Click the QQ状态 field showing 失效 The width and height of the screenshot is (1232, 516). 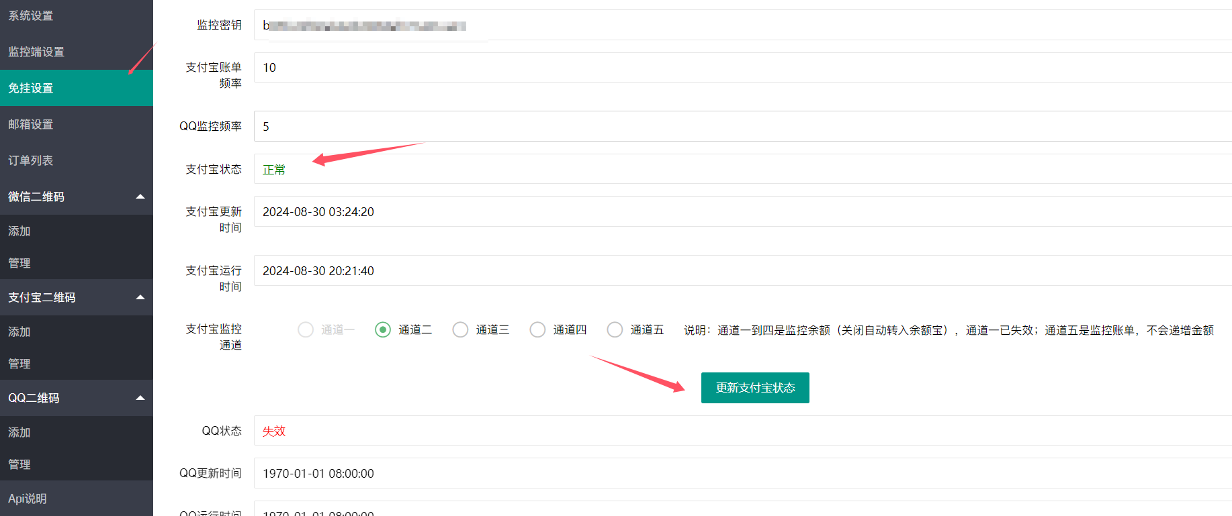point(743,431)
